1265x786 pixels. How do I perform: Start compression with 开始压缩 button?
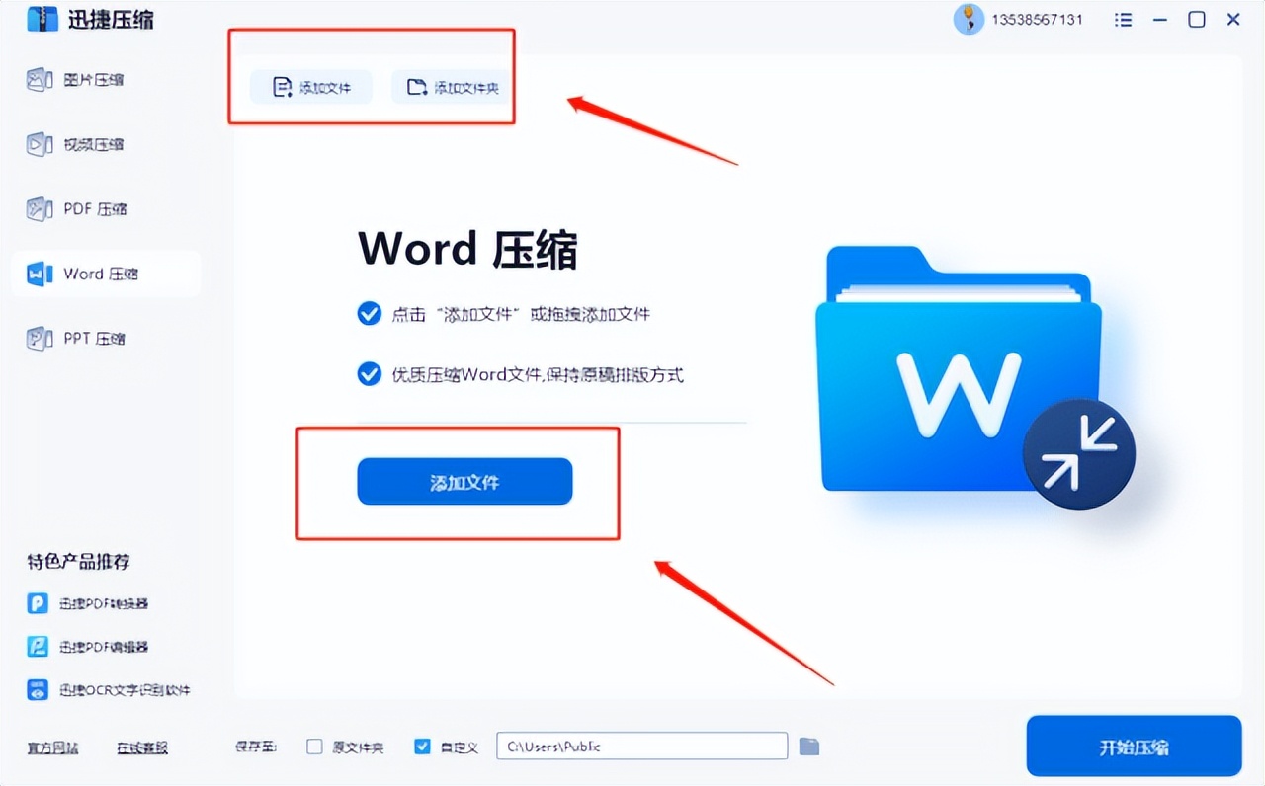[x=1134, y=747]
